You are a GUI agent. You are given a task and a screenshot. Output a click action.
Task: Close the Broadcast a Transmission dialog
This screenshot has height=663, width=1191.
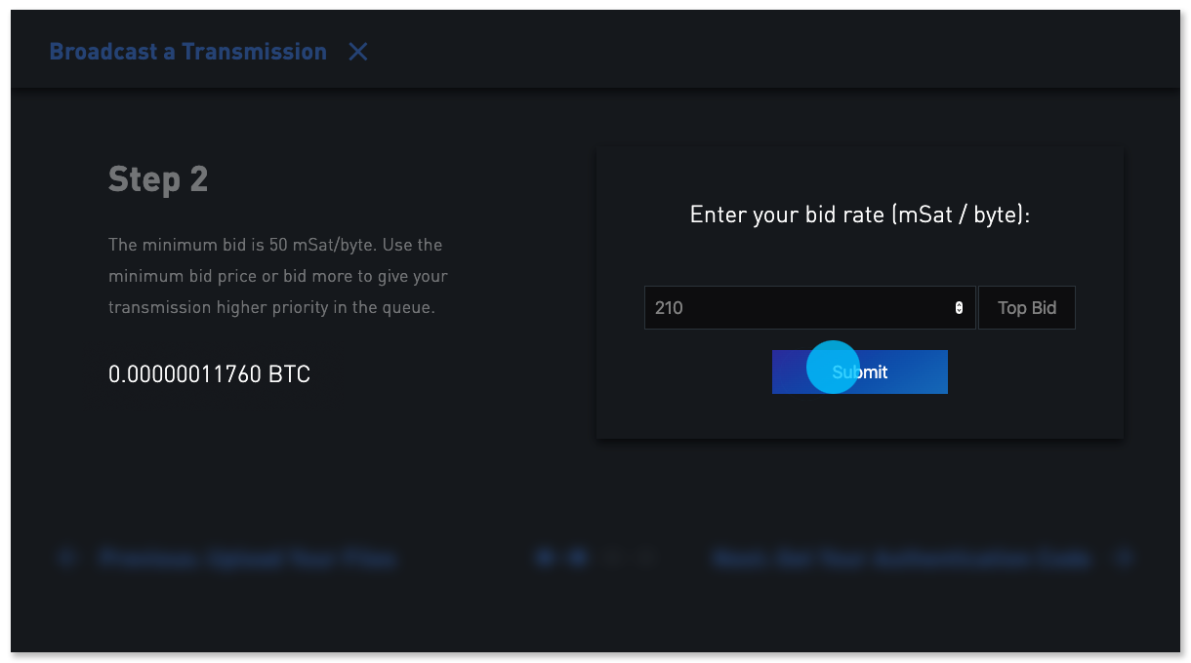point(357,52)
